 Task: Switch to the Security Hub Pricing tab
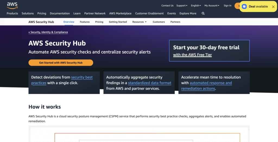[99, 22]
